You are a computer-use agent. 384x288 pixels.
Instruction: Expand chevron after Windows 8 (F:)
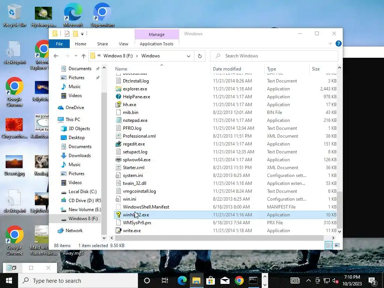click(136, 56)
